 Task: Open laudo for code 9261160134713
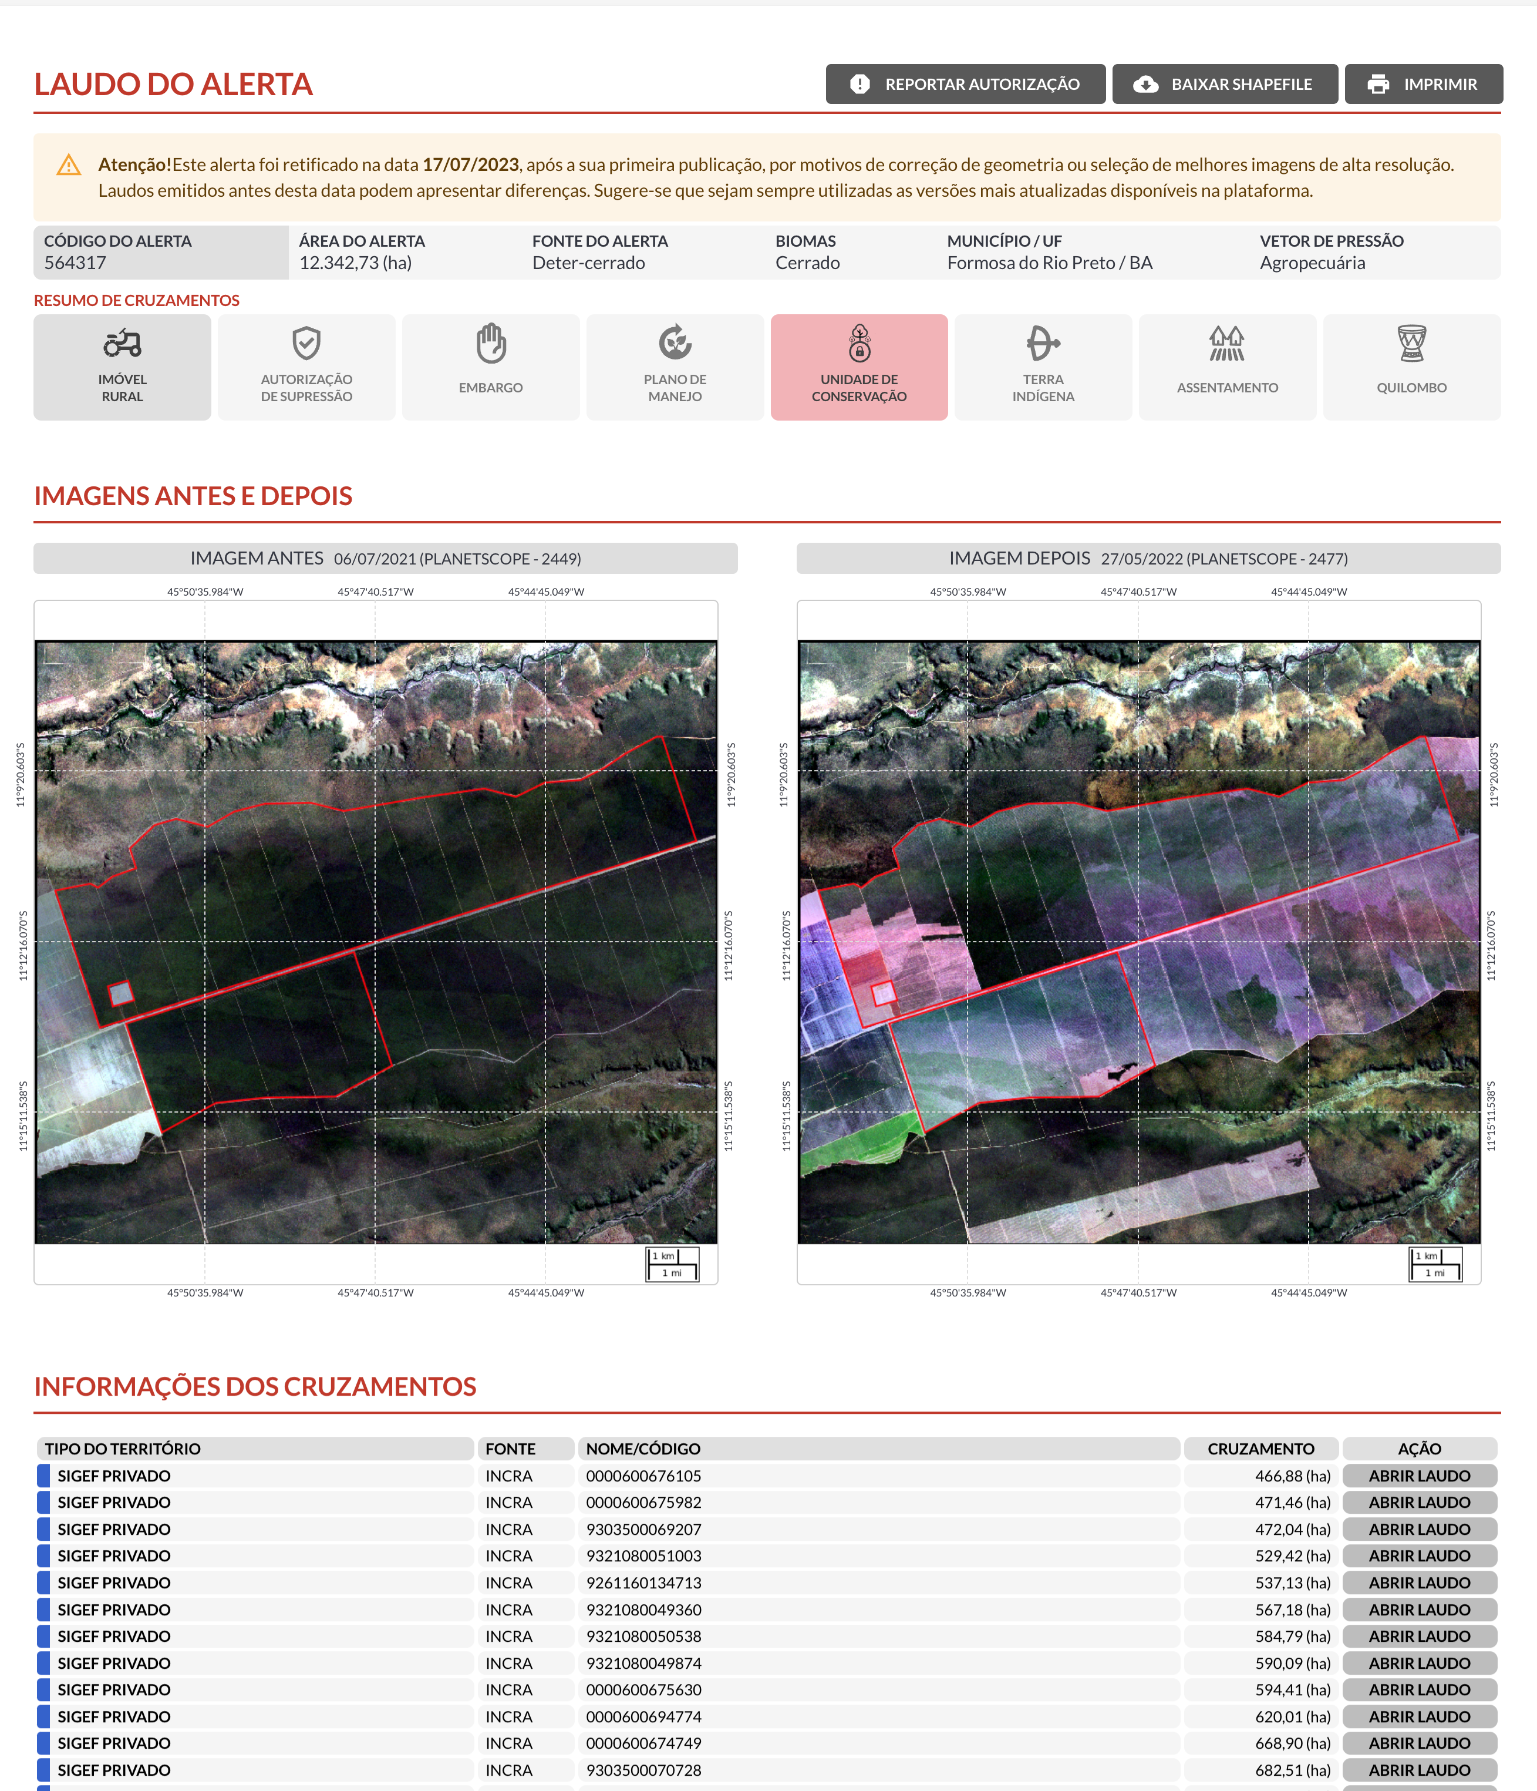(x=1418, y=1582)
